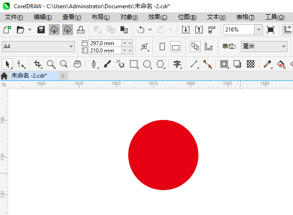Select the Rectangle tool
The height and width of the screenshot is (215, 293).
pyautogui.click(x=134, y=64)
